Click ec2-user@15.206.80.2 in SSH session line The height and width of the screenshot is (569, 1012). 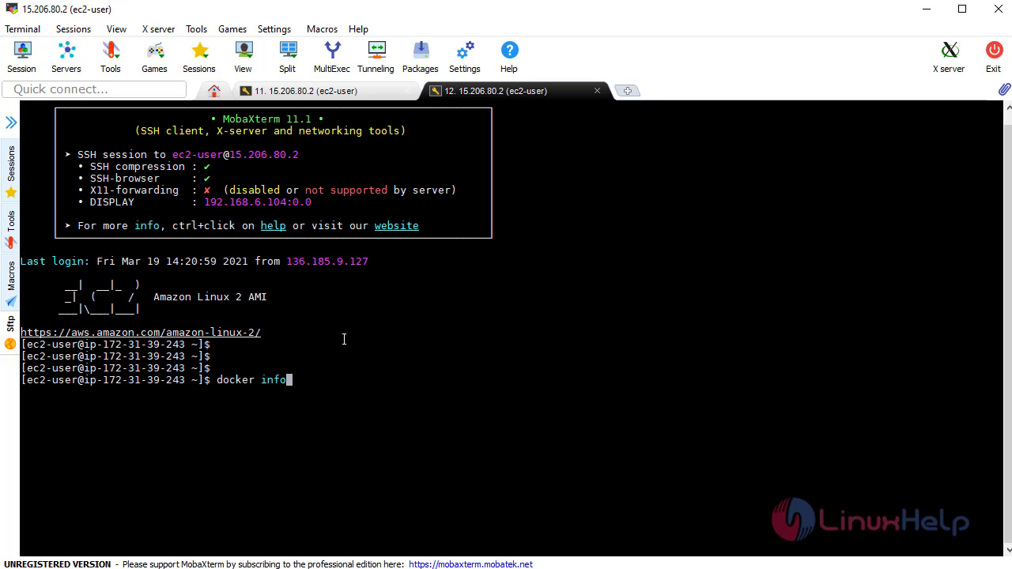tap(236, 155)
